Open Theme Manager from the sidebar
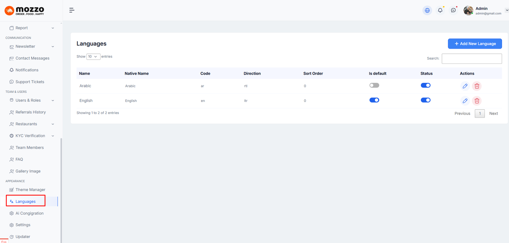The width and height of the screenshot is (509, 243). tap(30, 190)
